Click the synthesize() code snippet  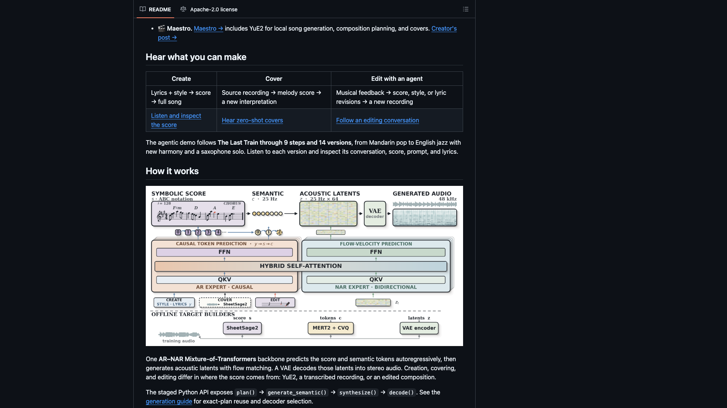click(x=358, y=393)
